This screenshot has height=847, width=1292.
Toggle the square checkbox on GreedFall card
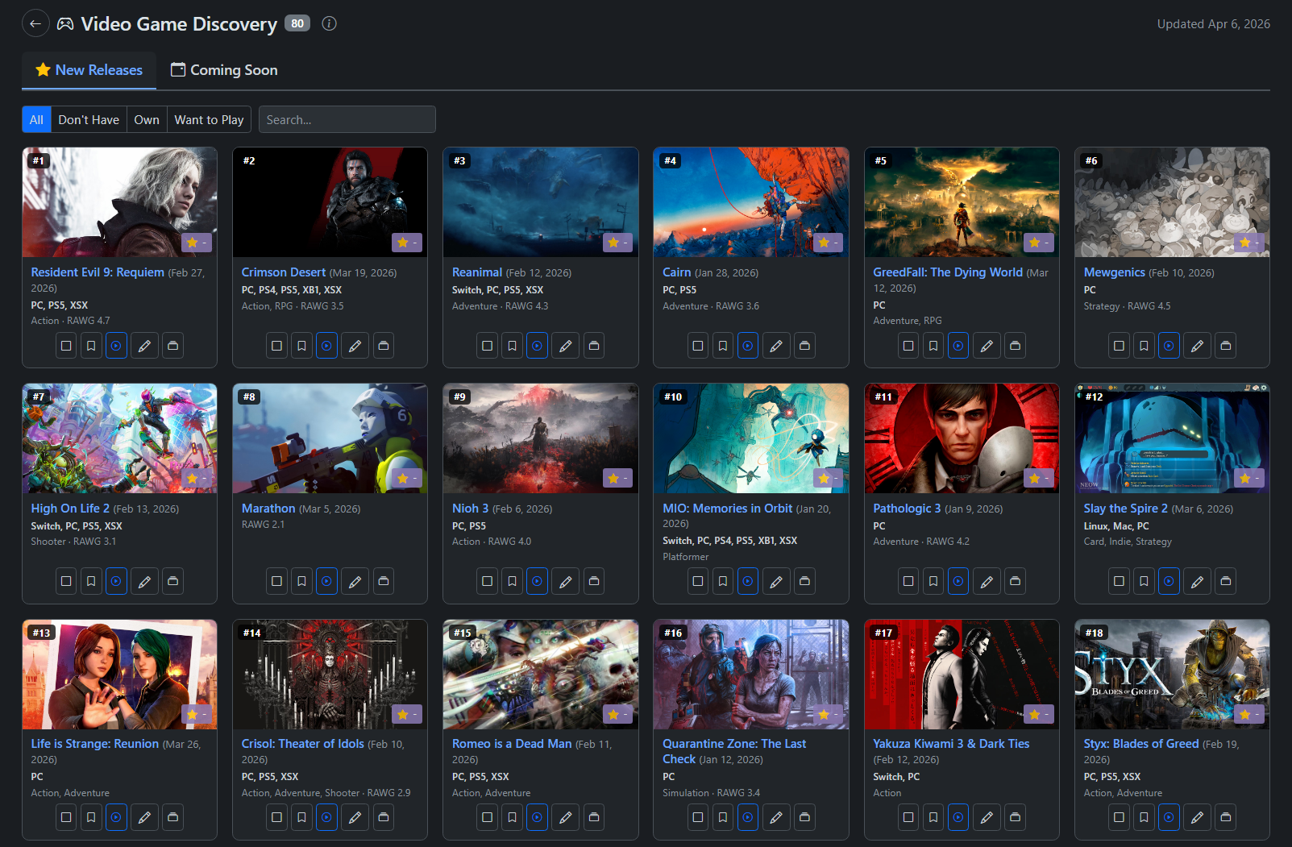pyautogui.click(x=908, y=346)
